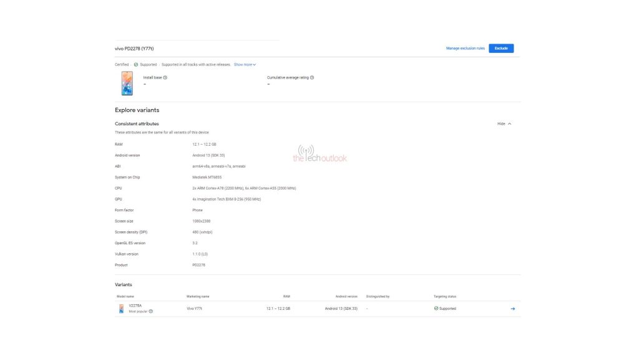Open the Install base help tooltip

(x=164, y=77)
